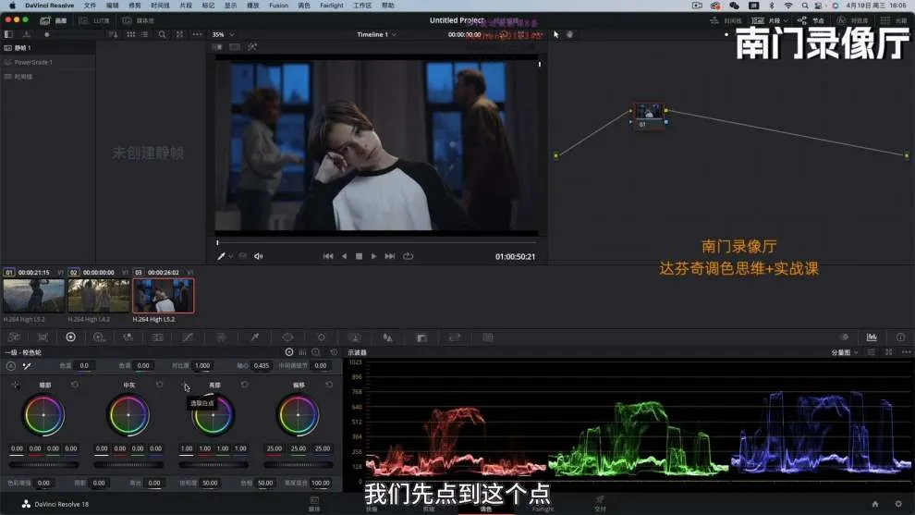Open the Curves palette icon
Screen dimensions: 915x515
(188, 337)
